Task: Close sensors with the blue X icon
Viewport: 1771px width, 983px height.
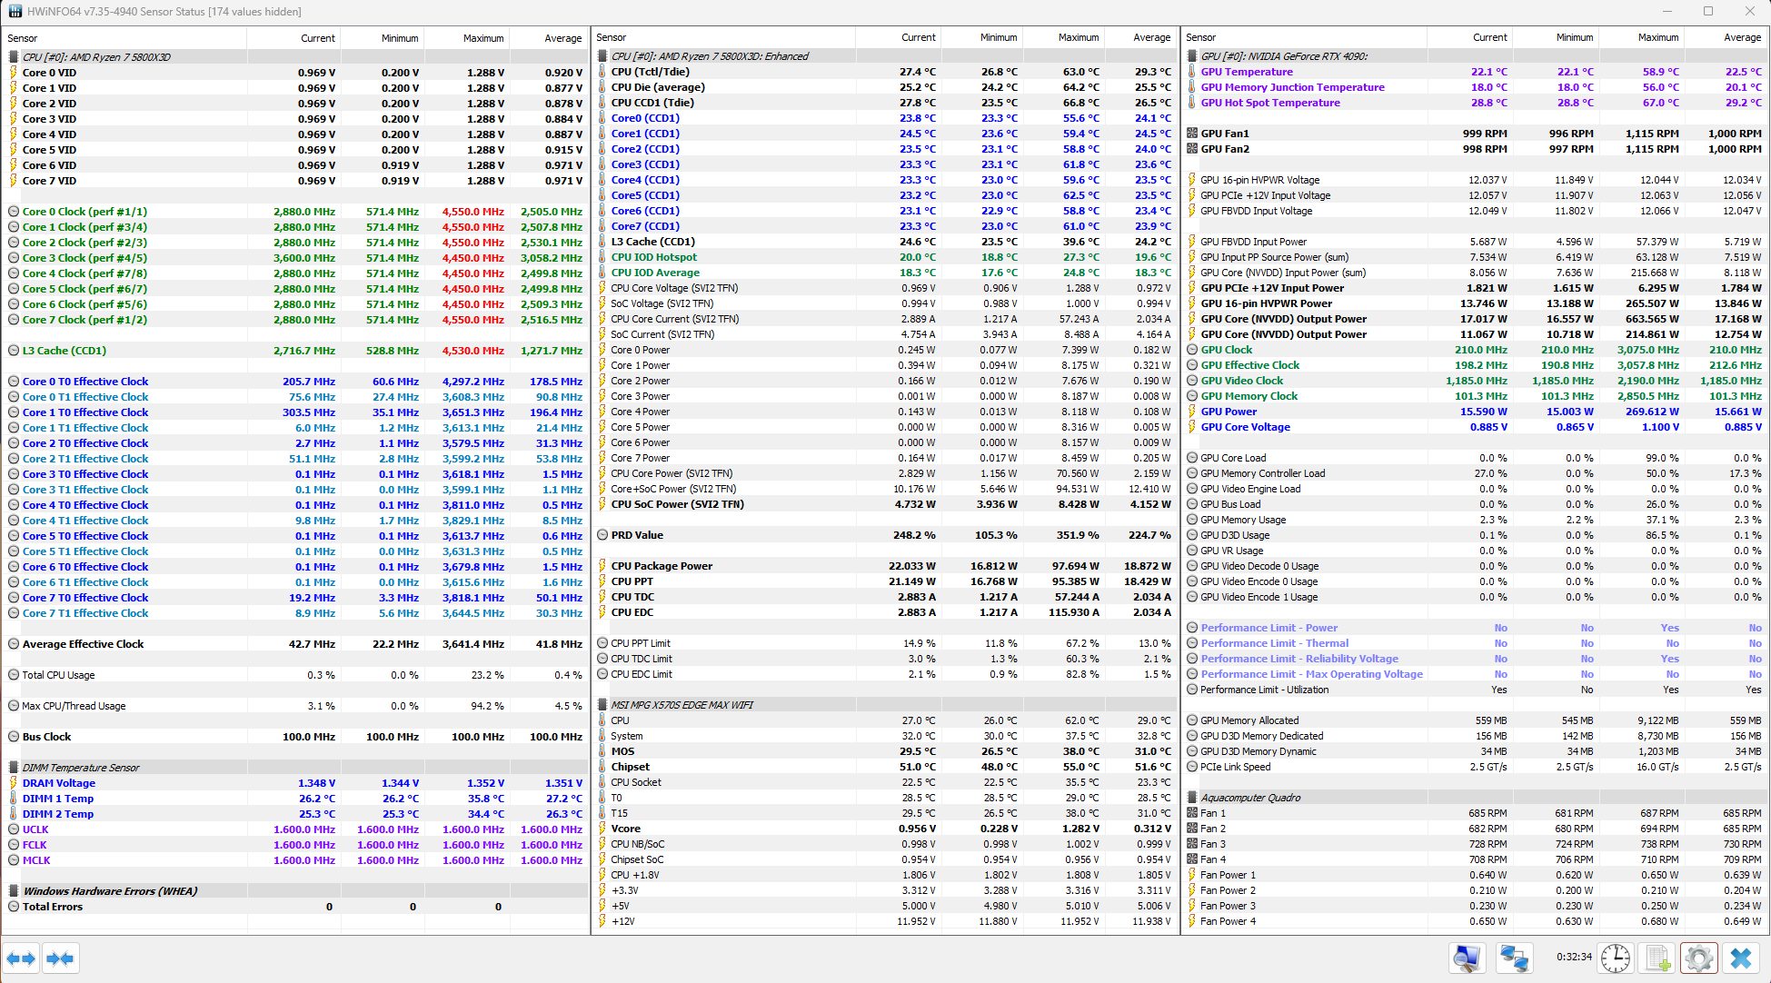Action: pos(1741,958)
